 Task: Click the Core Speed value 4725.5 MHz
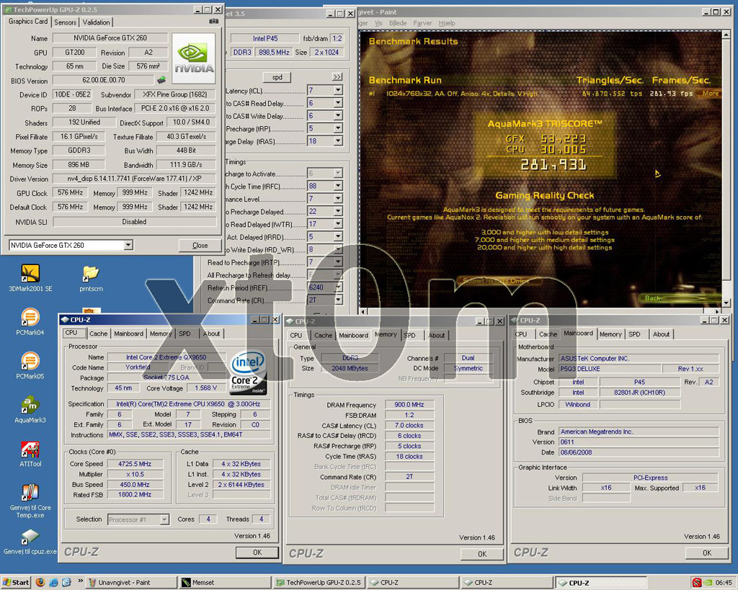135,464
